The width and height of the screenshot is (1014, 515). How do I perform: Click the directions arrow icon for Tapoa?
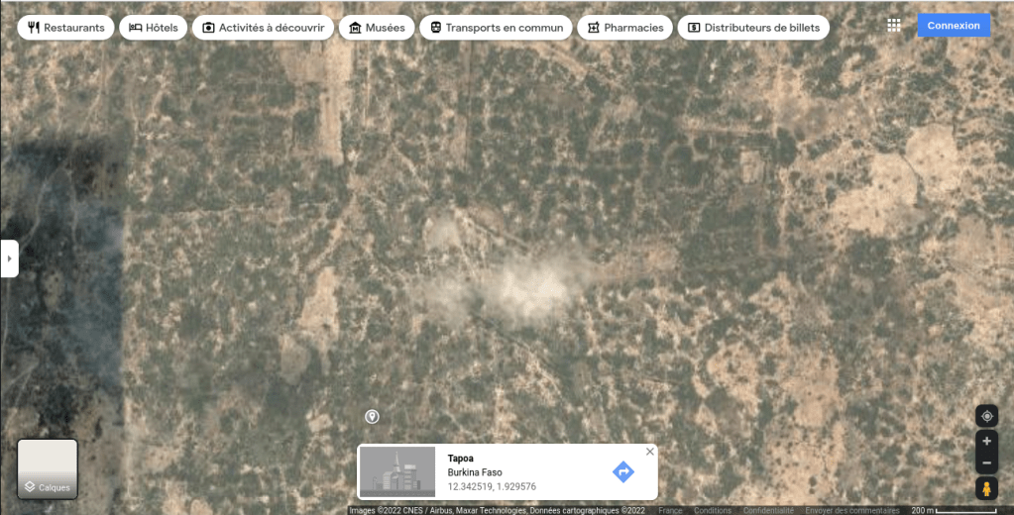click(x=622, y=472)
